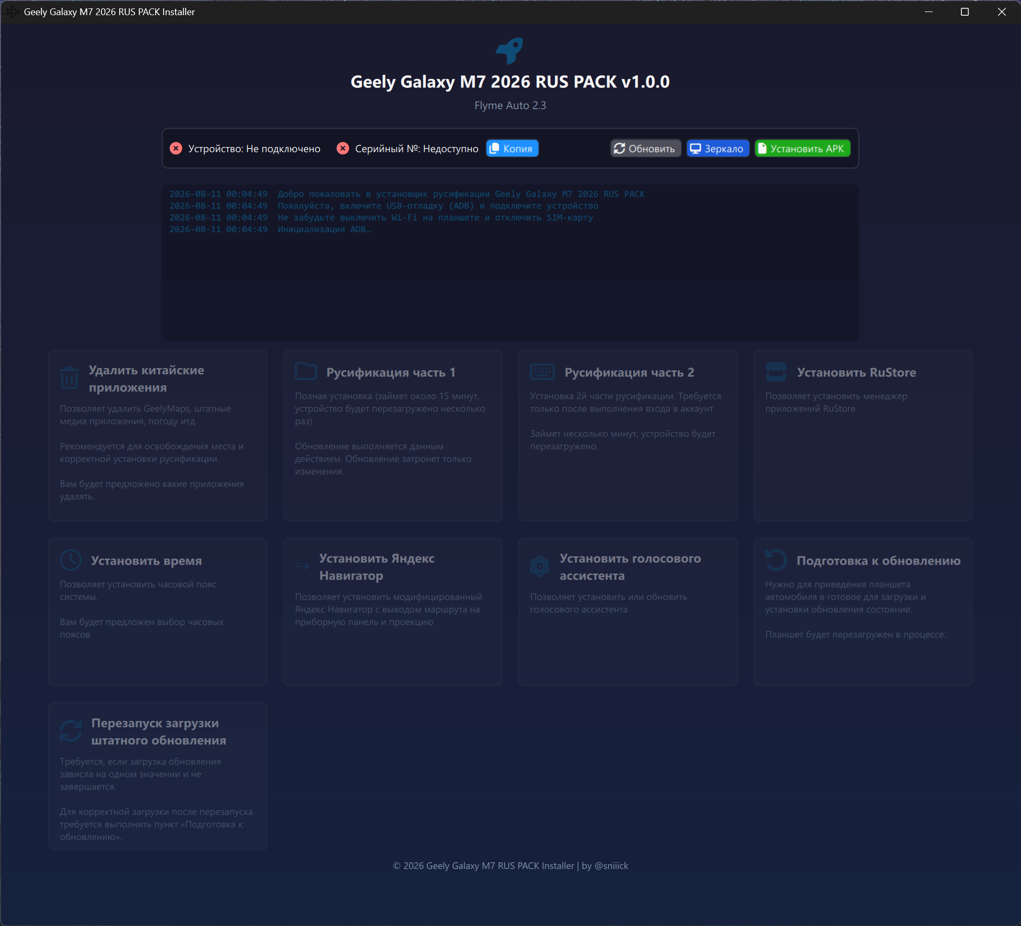
Task: Open Установить Яндекс Навигатор card title
Action: pos(377,567)
